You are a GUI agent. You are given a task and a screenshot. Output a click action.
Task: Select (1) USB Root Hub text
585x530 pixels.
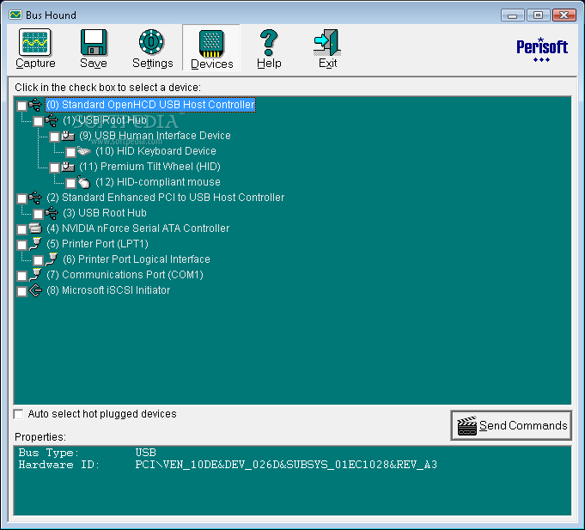[x=105, y=120]
